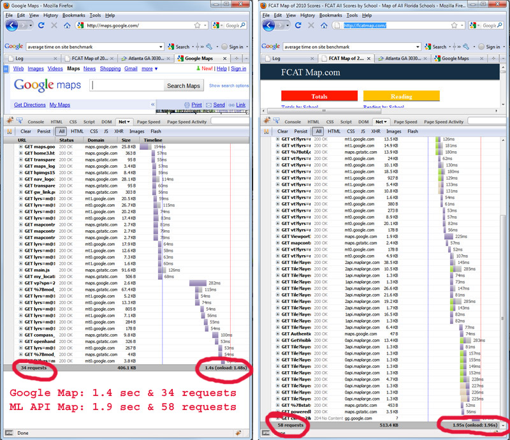
Task: Open the Bookmarks menu in the FCAT Map window
Action: pos(330,15)
